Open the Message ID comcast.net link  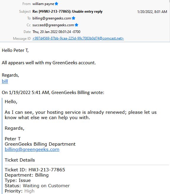coord(78,38)
